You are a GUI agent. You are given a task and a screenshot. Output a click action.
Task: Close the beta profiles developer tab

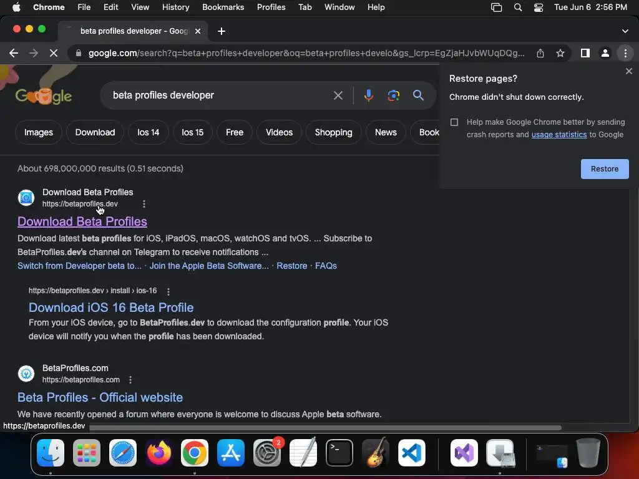click(x=198, y=31)
